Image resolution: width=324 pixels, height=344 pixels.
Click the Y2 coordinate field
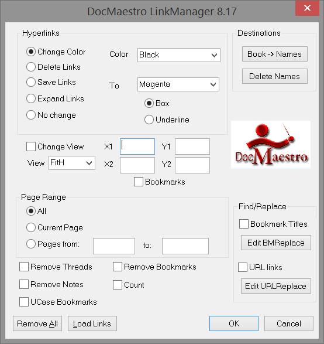pos(192,165)
